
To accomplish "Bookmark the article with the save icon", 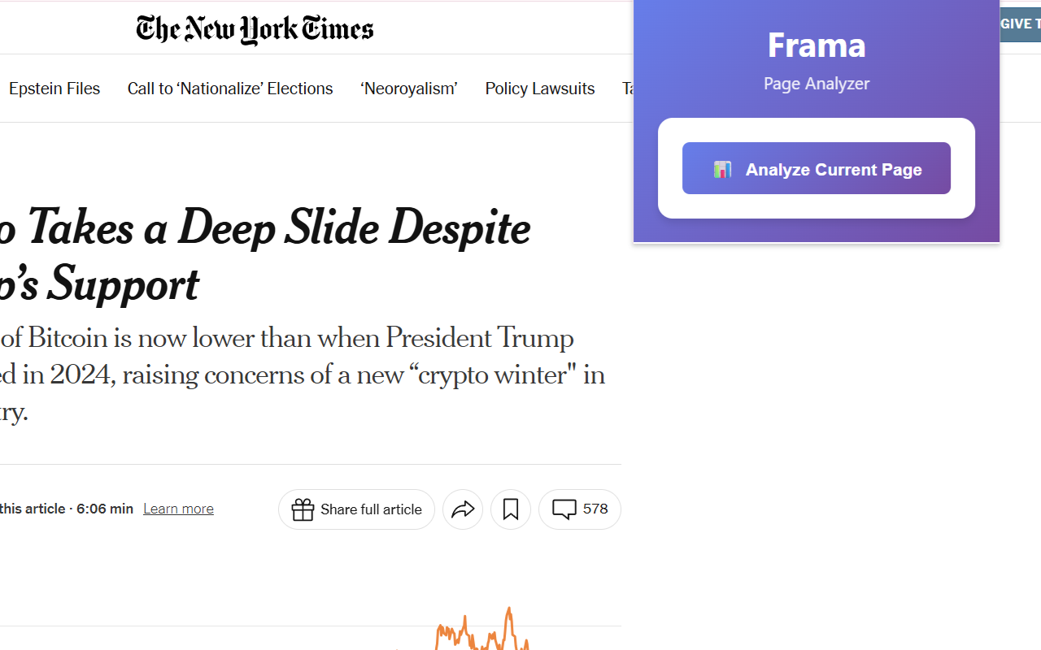I will click(x=510, y=509).
